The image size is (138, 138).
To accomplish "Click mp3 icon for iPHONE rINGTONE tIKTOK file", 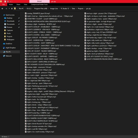I will [26, 22].
